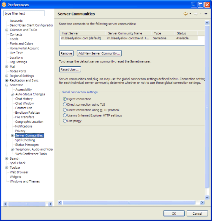
Task: Open Web Browser preferences
Action: 19,172
